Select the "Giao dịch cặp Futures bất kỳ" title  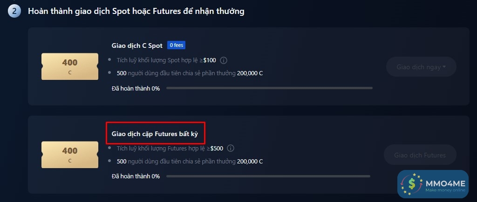tap(155, 134)
